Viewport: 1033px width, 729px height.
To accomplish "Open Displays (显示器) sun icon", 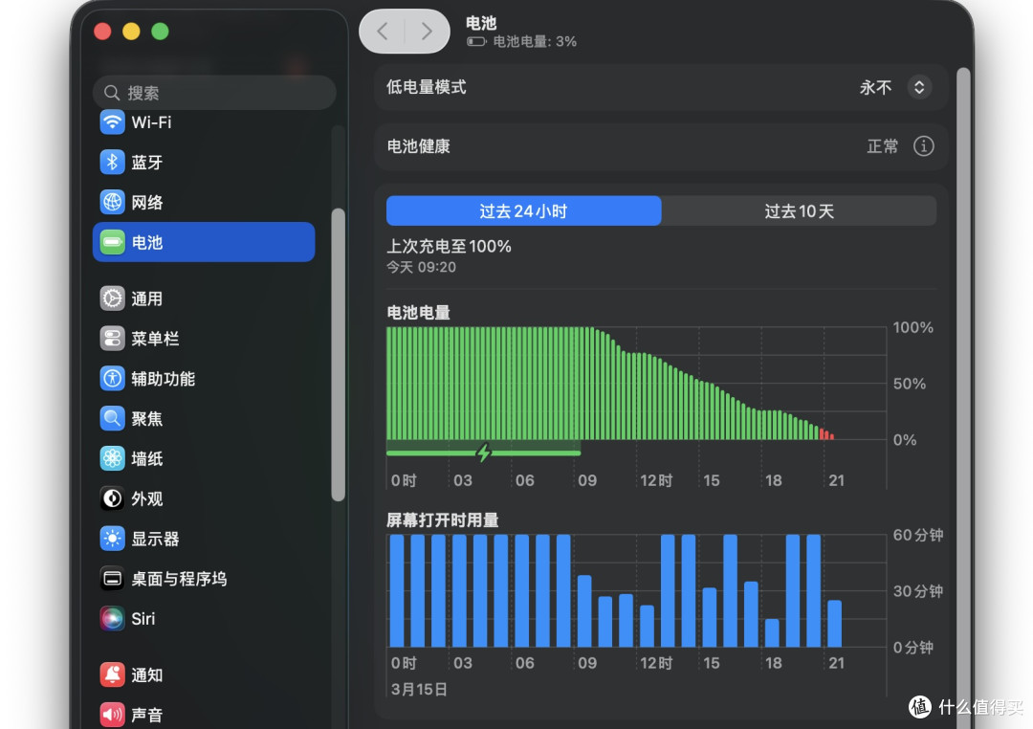I will [113, 539].
